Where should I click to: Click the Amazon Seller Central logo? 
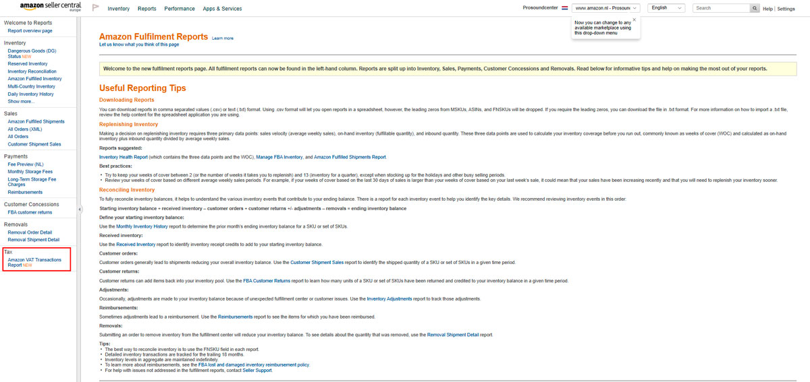(52, 7)
